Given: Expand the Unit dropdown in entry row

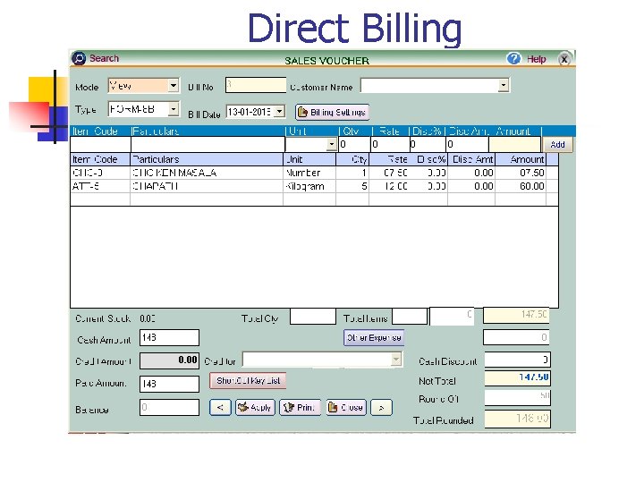Looking at the screenshot, I should tap(332, 144).
